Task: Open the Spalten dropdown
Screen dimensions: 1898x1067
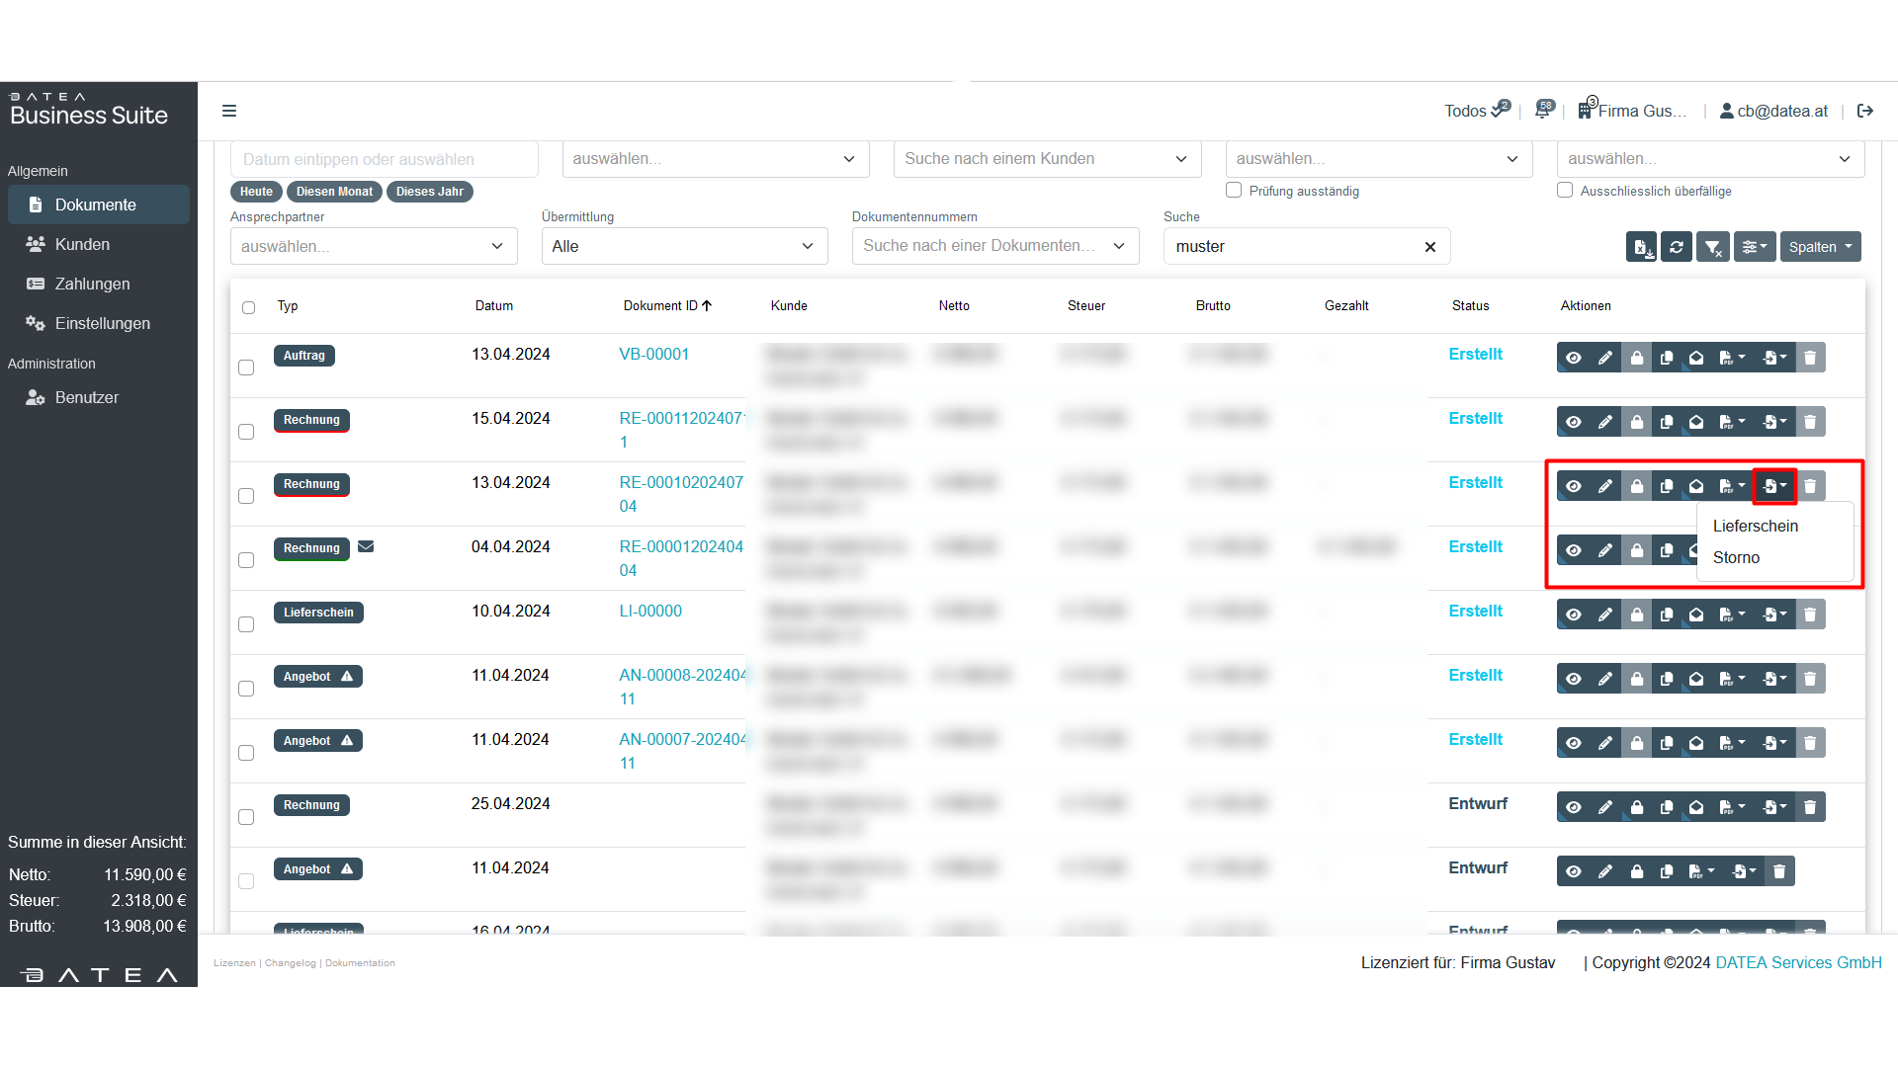Action: (x=1821, y=247)
